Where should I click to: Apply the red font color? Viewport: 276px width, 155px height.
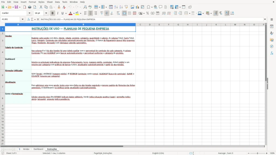coord(70,13)
